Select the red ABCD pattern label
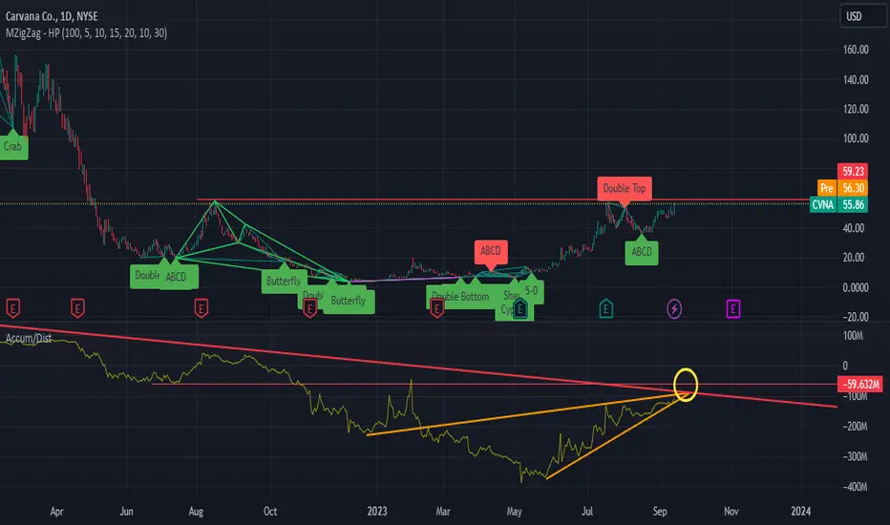The image size is (890, 525). click(x=491, y=251)
